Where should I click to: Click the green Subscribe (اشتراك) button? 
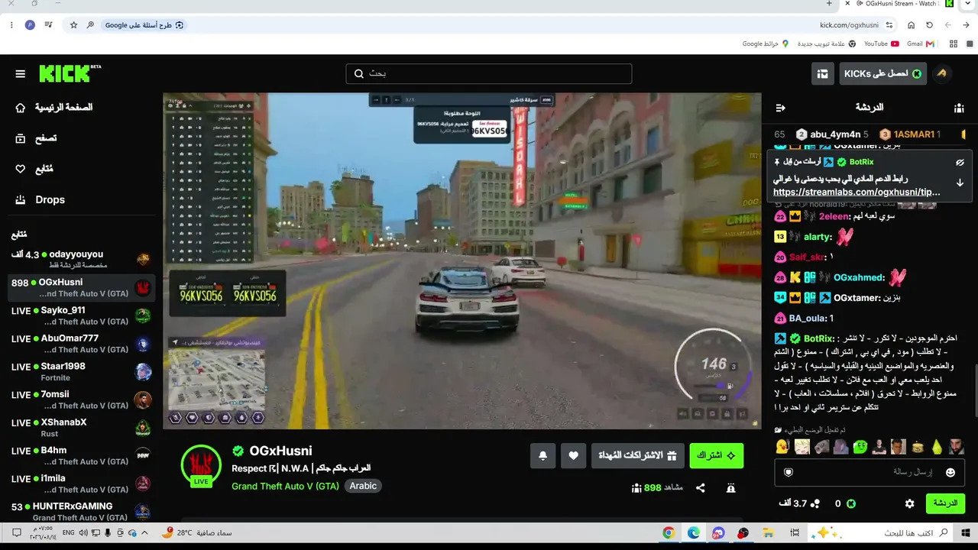(717, 456)
